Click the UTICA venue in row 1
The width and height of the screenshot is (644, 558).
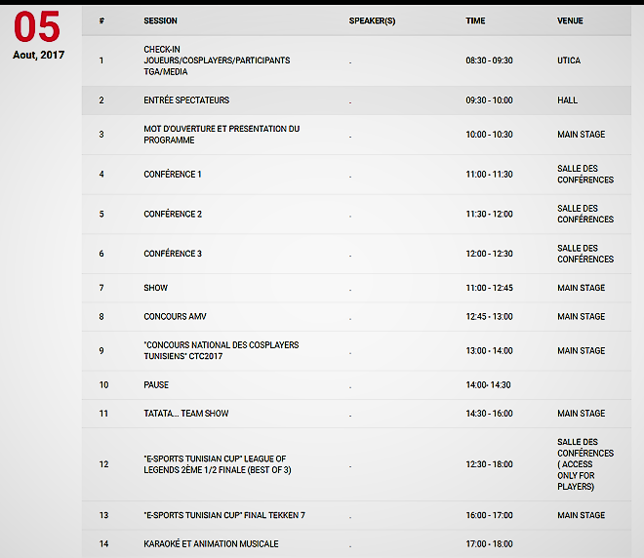click(569, 60)
